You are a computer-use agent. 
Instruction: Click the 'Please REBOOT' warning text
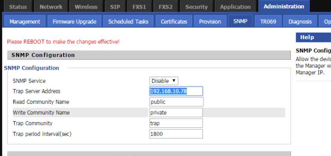(63, 42)
